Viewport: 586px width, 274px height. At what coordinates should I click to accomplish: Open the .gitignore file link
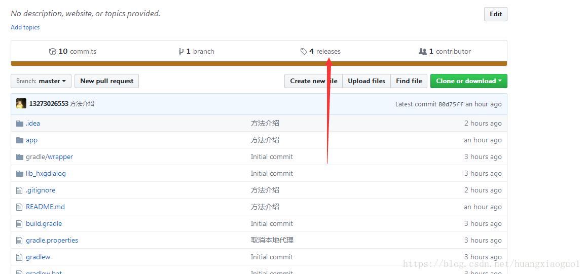(41, 190)
